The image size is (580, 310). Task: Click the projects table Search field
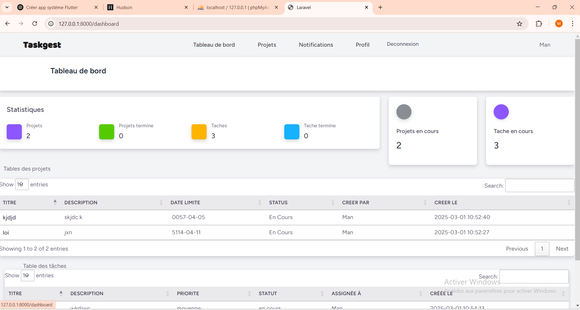click(x=539, y=185)
